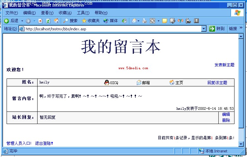Open the Media (媒体) toolbar button

pos(110,21)
